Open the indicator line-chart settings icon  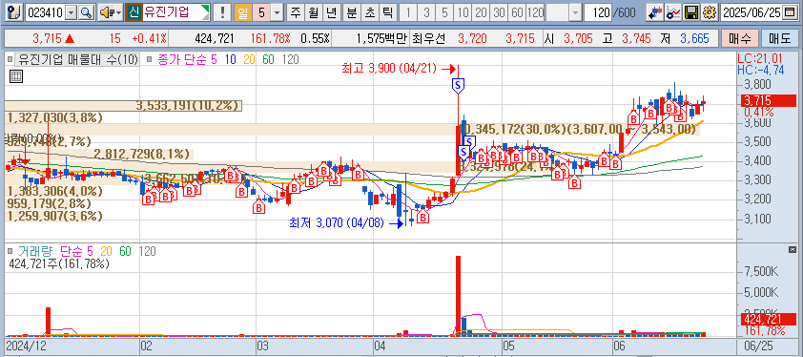pyautogui.click(x=673, y=12)
